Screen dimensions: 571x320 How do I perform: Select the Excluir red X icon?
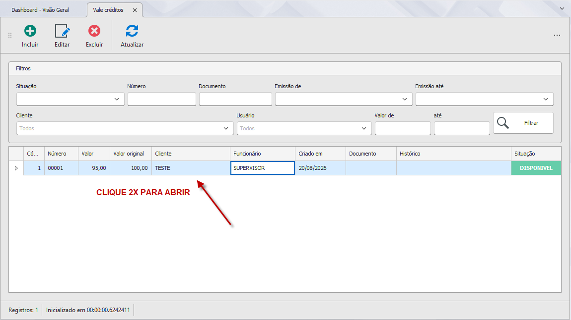(x=94, y=31)
